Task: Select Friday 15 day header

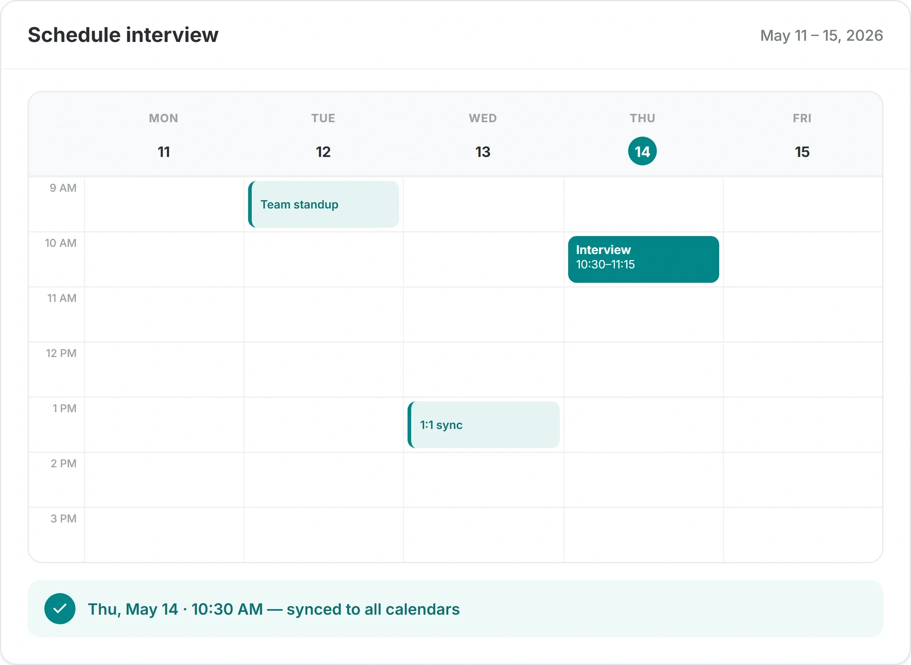Action: 802,135
